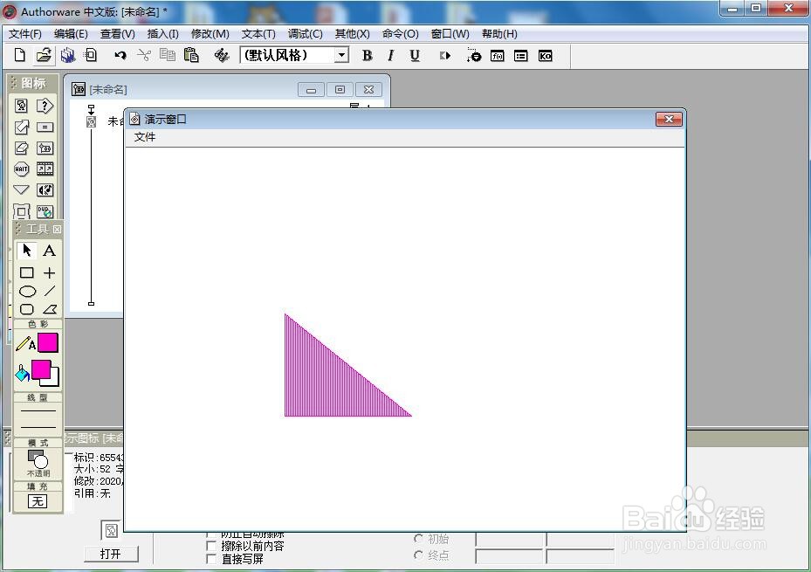Screen dimensions: 811x572
Task: Select the Ellipse drawing tool
Action: pos(27,291)
